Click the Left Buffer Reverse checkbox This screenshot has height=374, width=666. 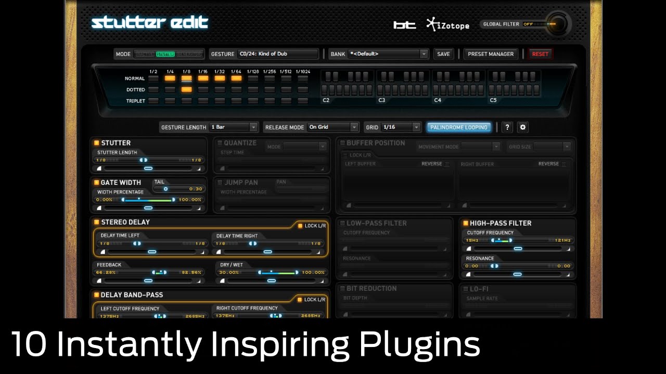(x=447, y=164)
